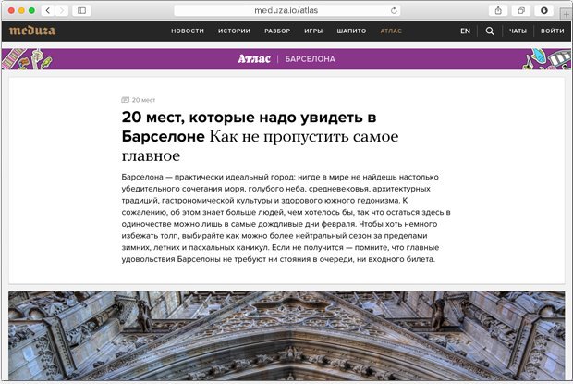
Task: Open the Meduza logo homepage
Action: pos(32,31)
